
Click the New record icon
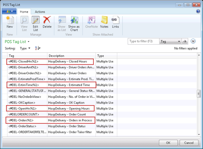tap(10, 22)
